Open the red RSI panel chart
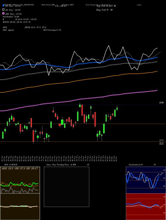 146,207
